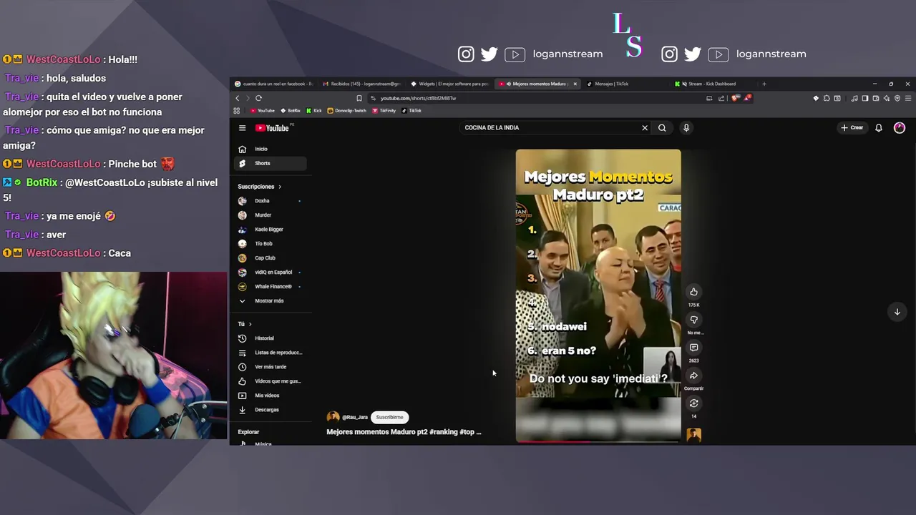
Task: Click the browser address bar URL
Action: (418, 98)
